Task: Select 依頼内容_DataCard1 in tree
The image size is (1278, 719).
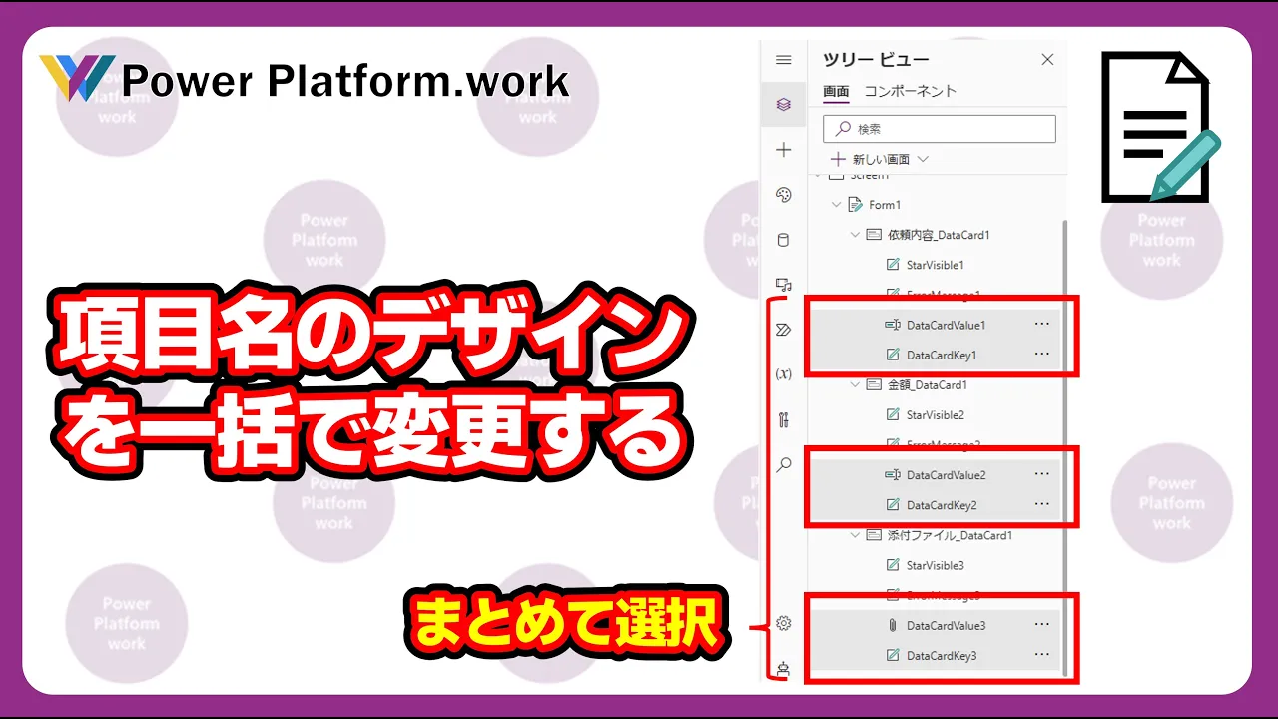Action: coord(939,235)
